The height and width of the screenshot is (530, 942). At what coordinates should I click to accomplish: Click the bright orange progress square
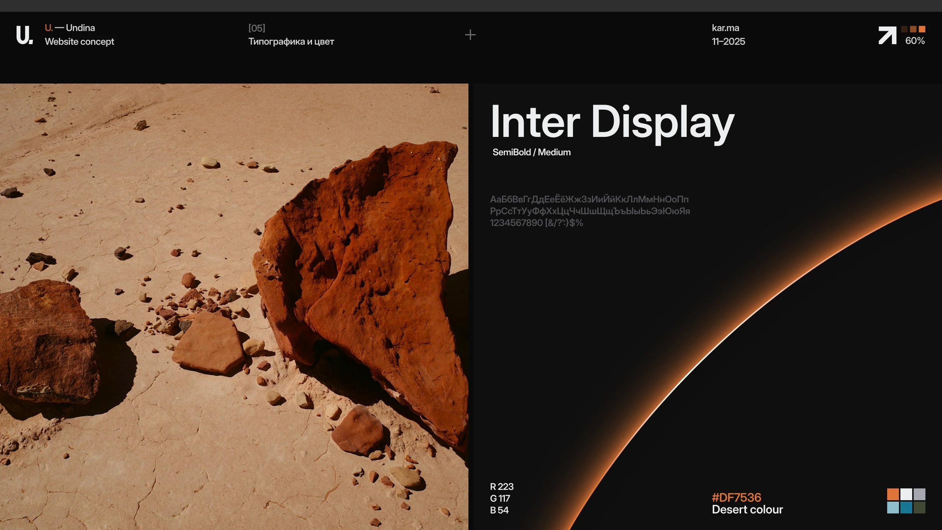922,29
